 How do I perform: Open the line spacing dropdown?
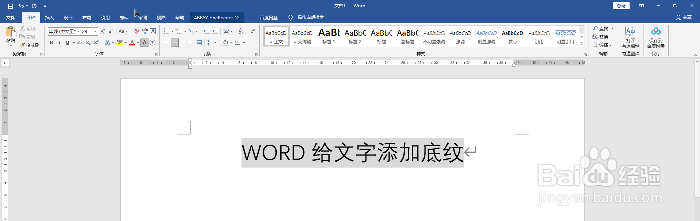click(x=212, y=43)
